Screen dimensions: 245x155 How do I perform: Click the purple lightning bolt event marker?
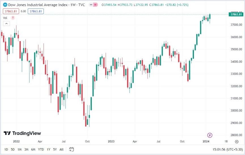tap(210, 135)
